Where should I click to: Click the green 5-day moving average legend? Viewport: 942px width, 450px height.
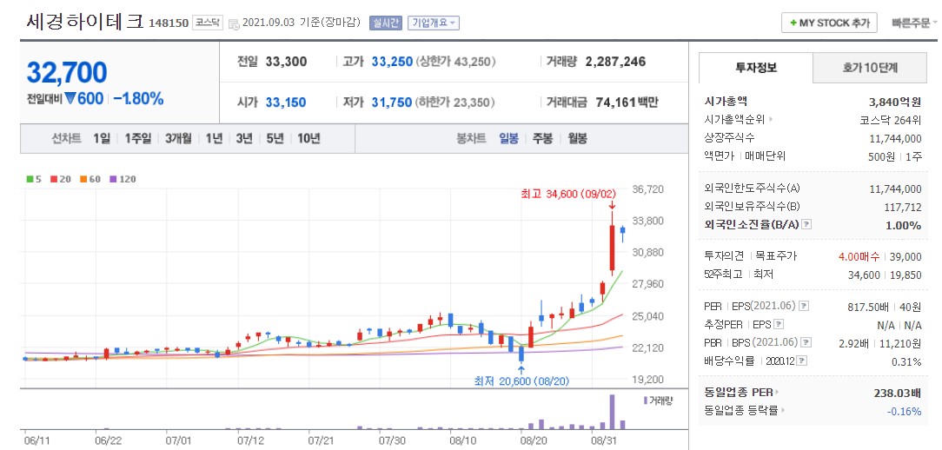32,179
